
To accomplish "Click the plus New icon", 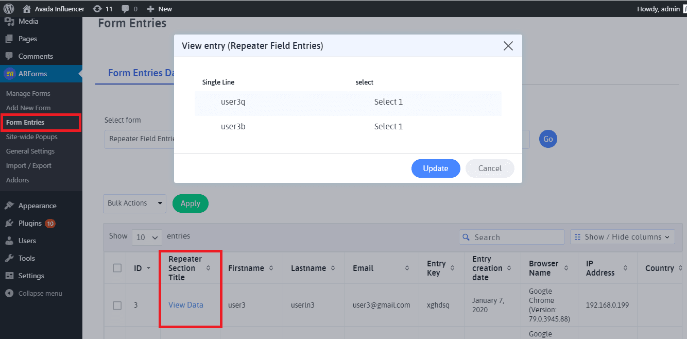I will coord(150,9).
